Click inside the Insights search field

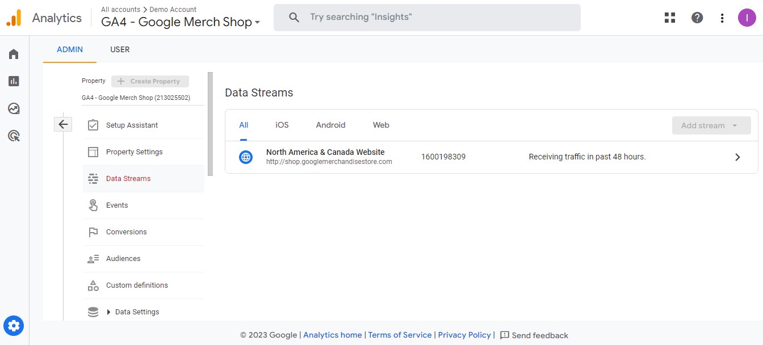427,17
